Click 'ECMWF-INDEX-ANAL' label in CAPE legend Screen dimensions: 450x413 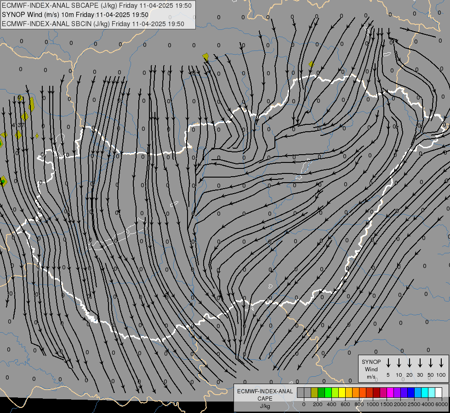click(265, 391)
